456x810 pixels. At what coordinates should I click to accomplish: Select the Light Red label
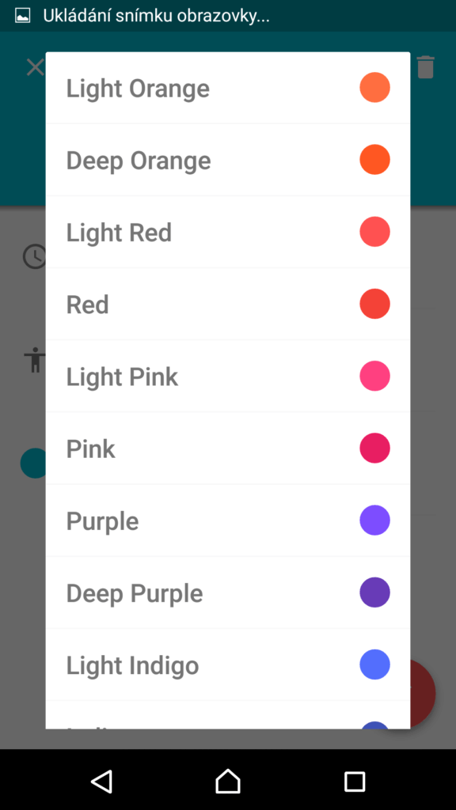(x=119, y=233)
